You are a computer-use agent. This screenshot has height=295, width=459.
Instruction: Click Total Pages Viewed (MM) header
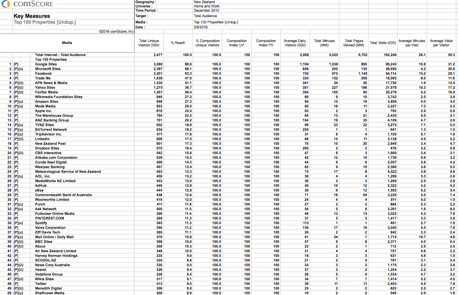pos(354,43)
